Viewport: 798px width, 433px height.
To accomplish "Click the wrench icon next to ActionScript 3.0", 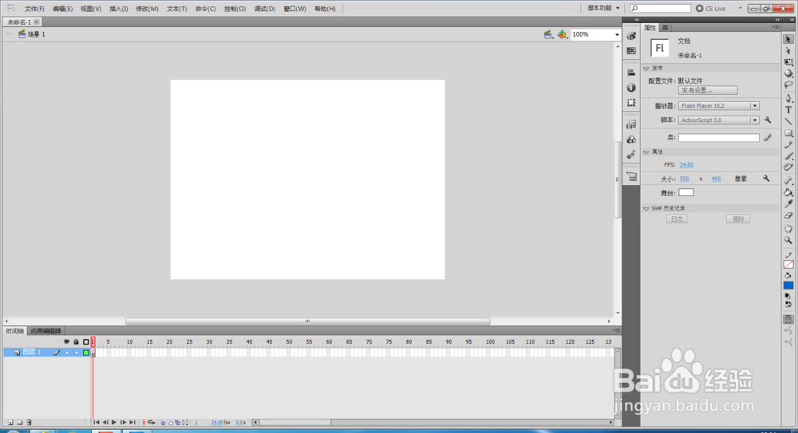I will point(768,120).
